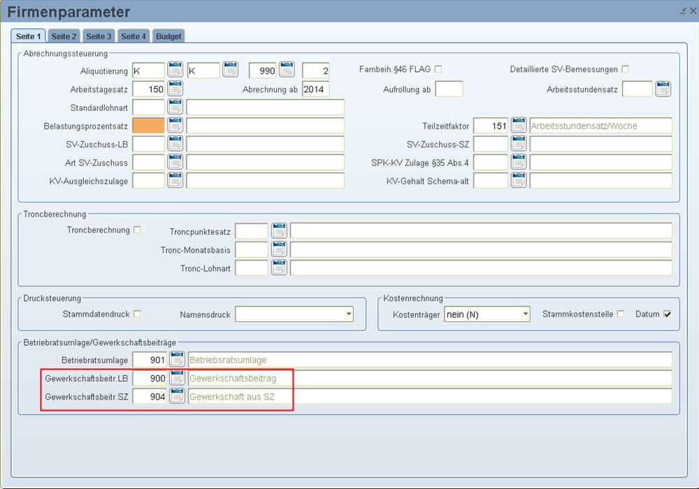Enable Stammkostenstelle checkbox

tap(621, 314)
